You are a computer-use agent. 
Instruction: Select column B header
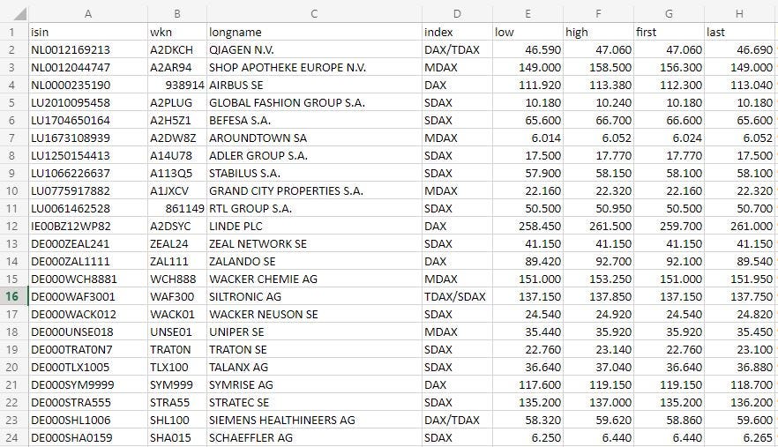(177, 14)
